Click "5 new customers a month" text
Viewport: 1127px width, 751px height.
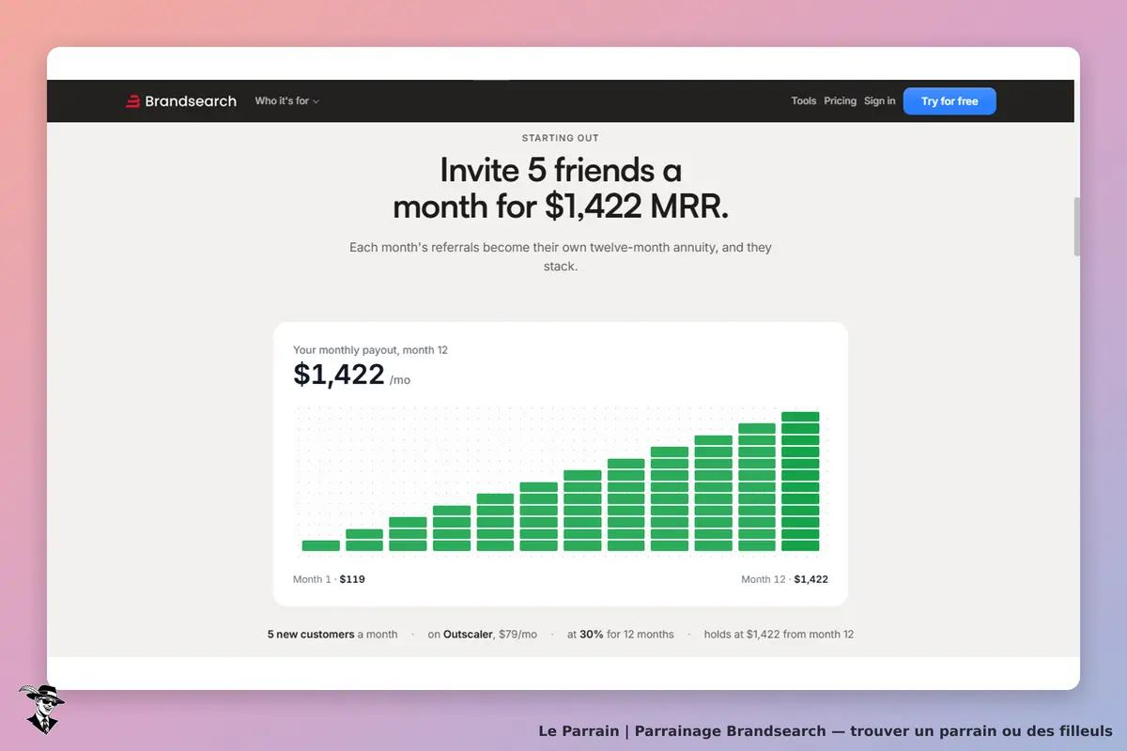click(332, 635)
